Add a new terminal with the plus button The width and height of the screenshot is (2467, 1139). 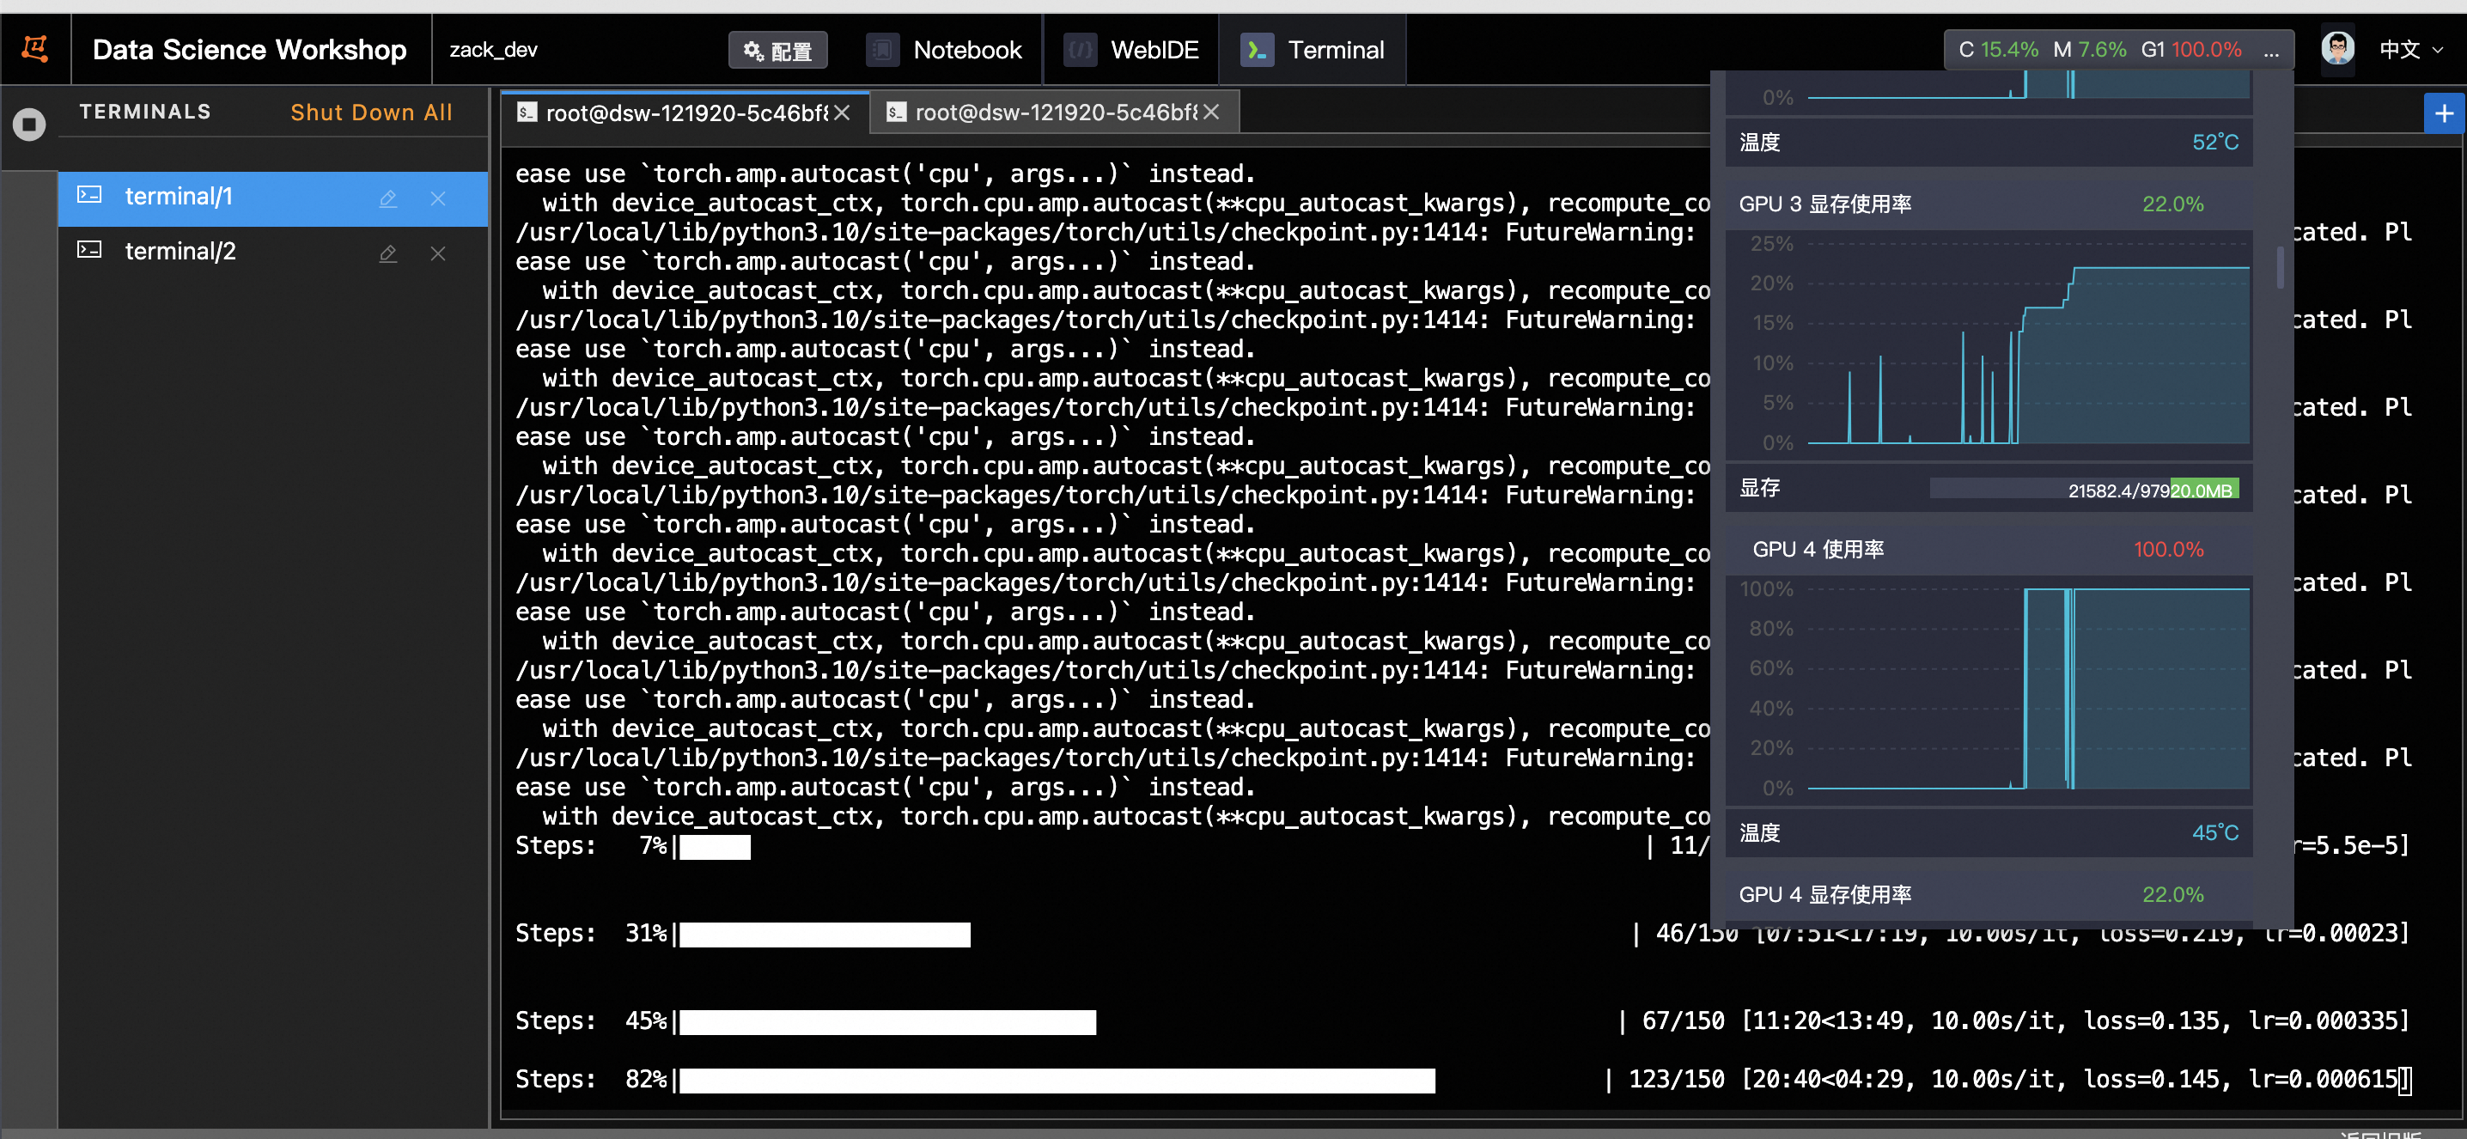click(2443, 113)
